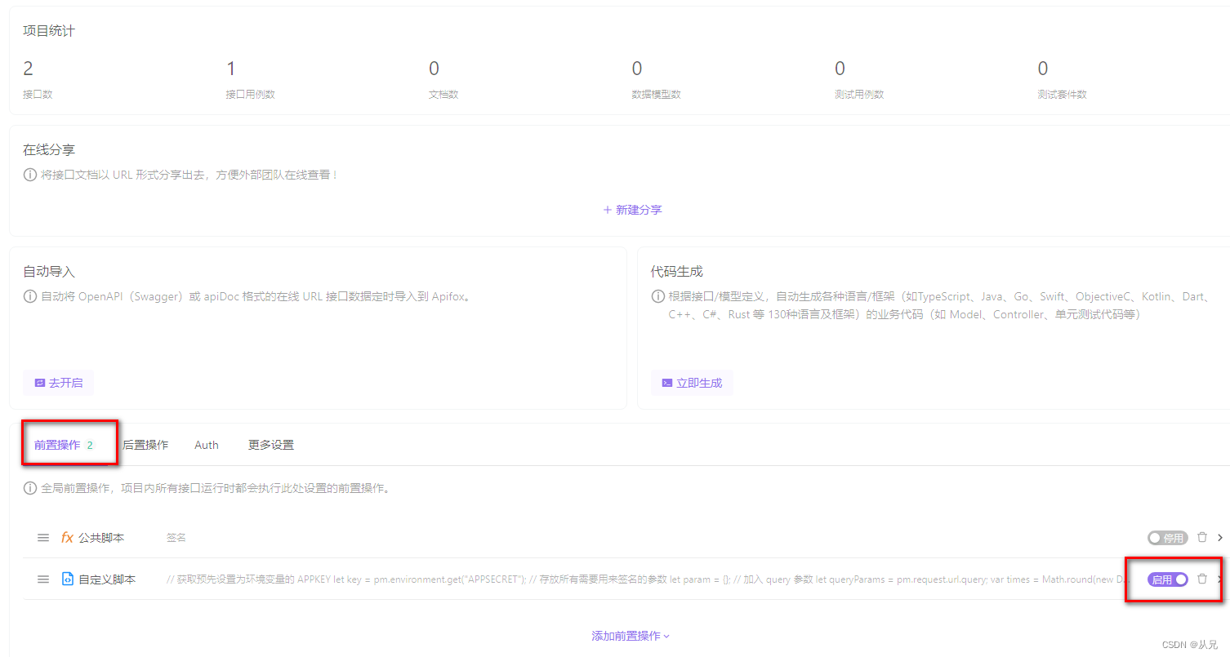Click the 自定义脚本 row name
1230x657 pixels.
(x=107, y=579)
